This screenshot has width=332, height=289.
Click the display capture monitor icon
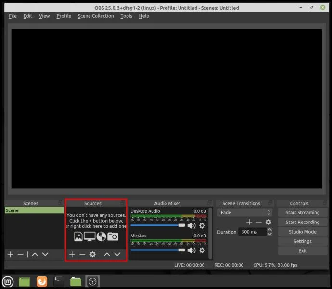(x=89, y=236)
